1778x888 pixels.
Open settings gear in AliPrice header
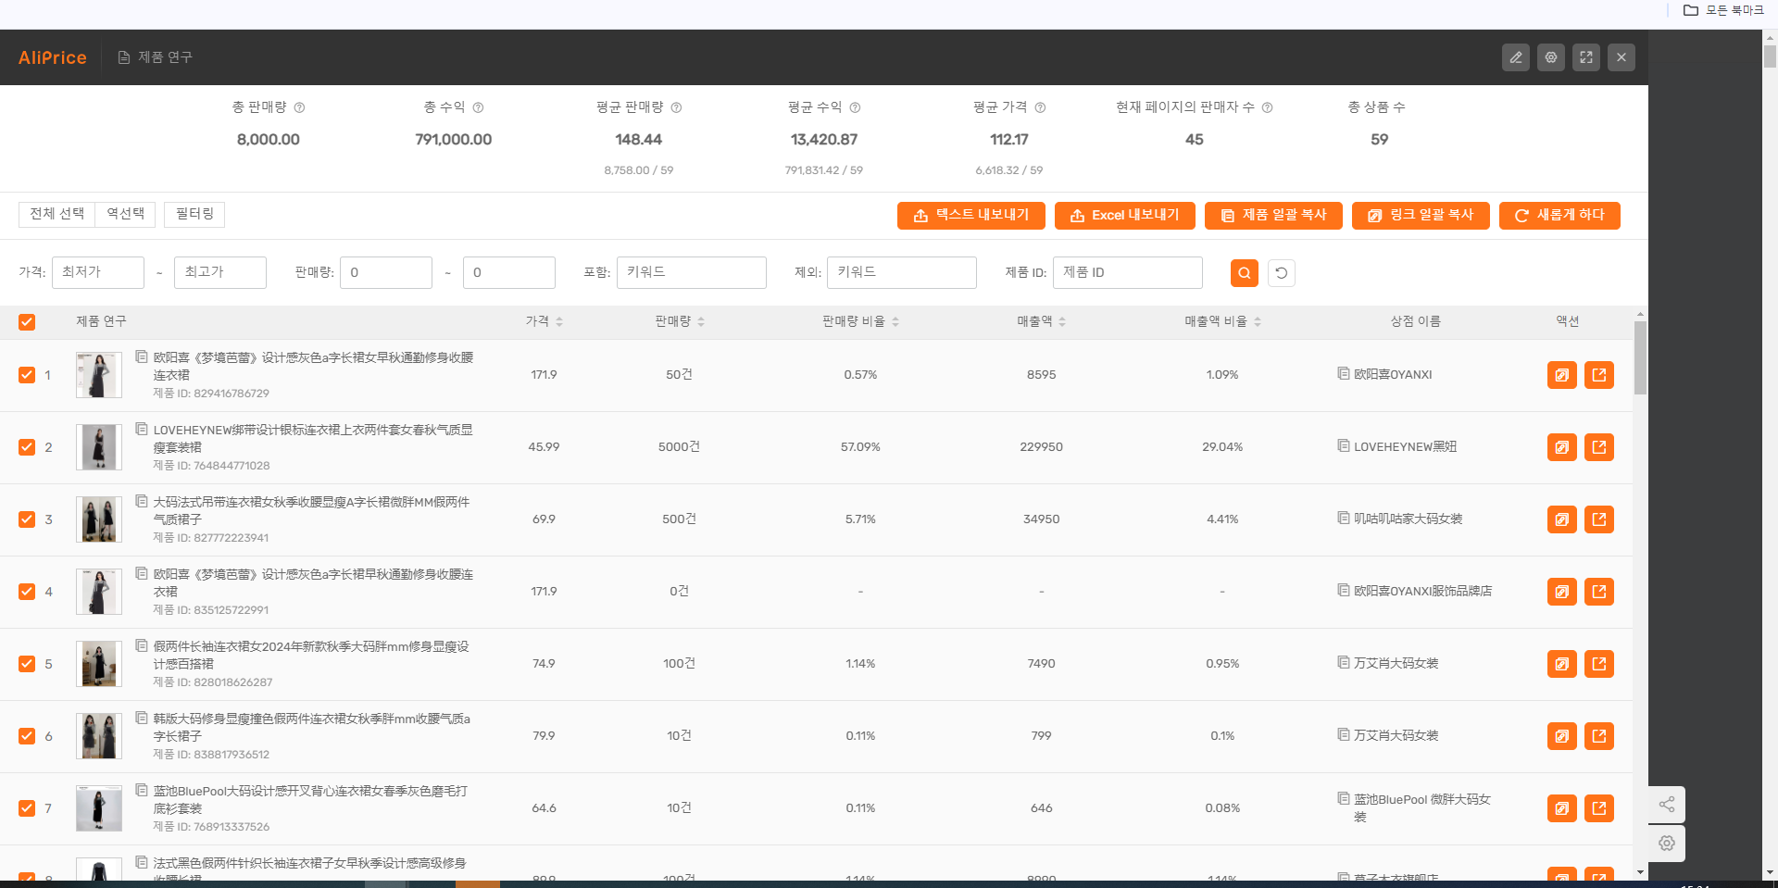[1551, 57]
